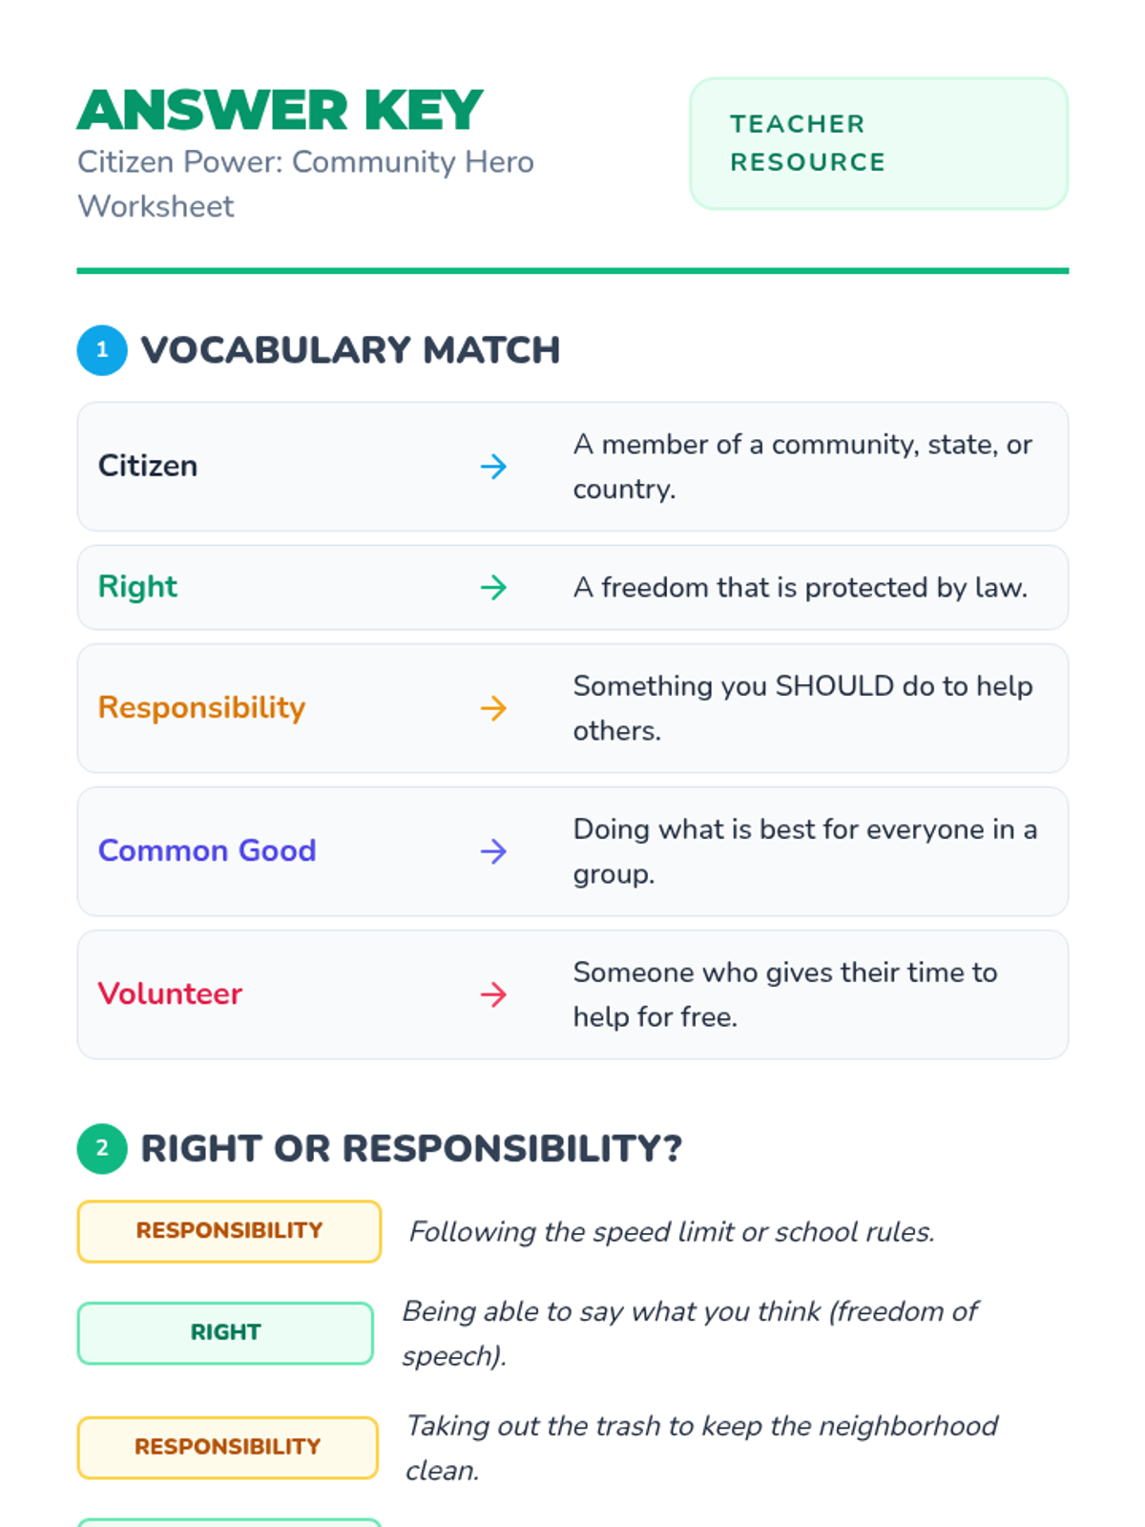Viewport: 1145px width, 1527px height.
Task: Select the Responsibility label for speed limit
Action: tap(229, 1231)
